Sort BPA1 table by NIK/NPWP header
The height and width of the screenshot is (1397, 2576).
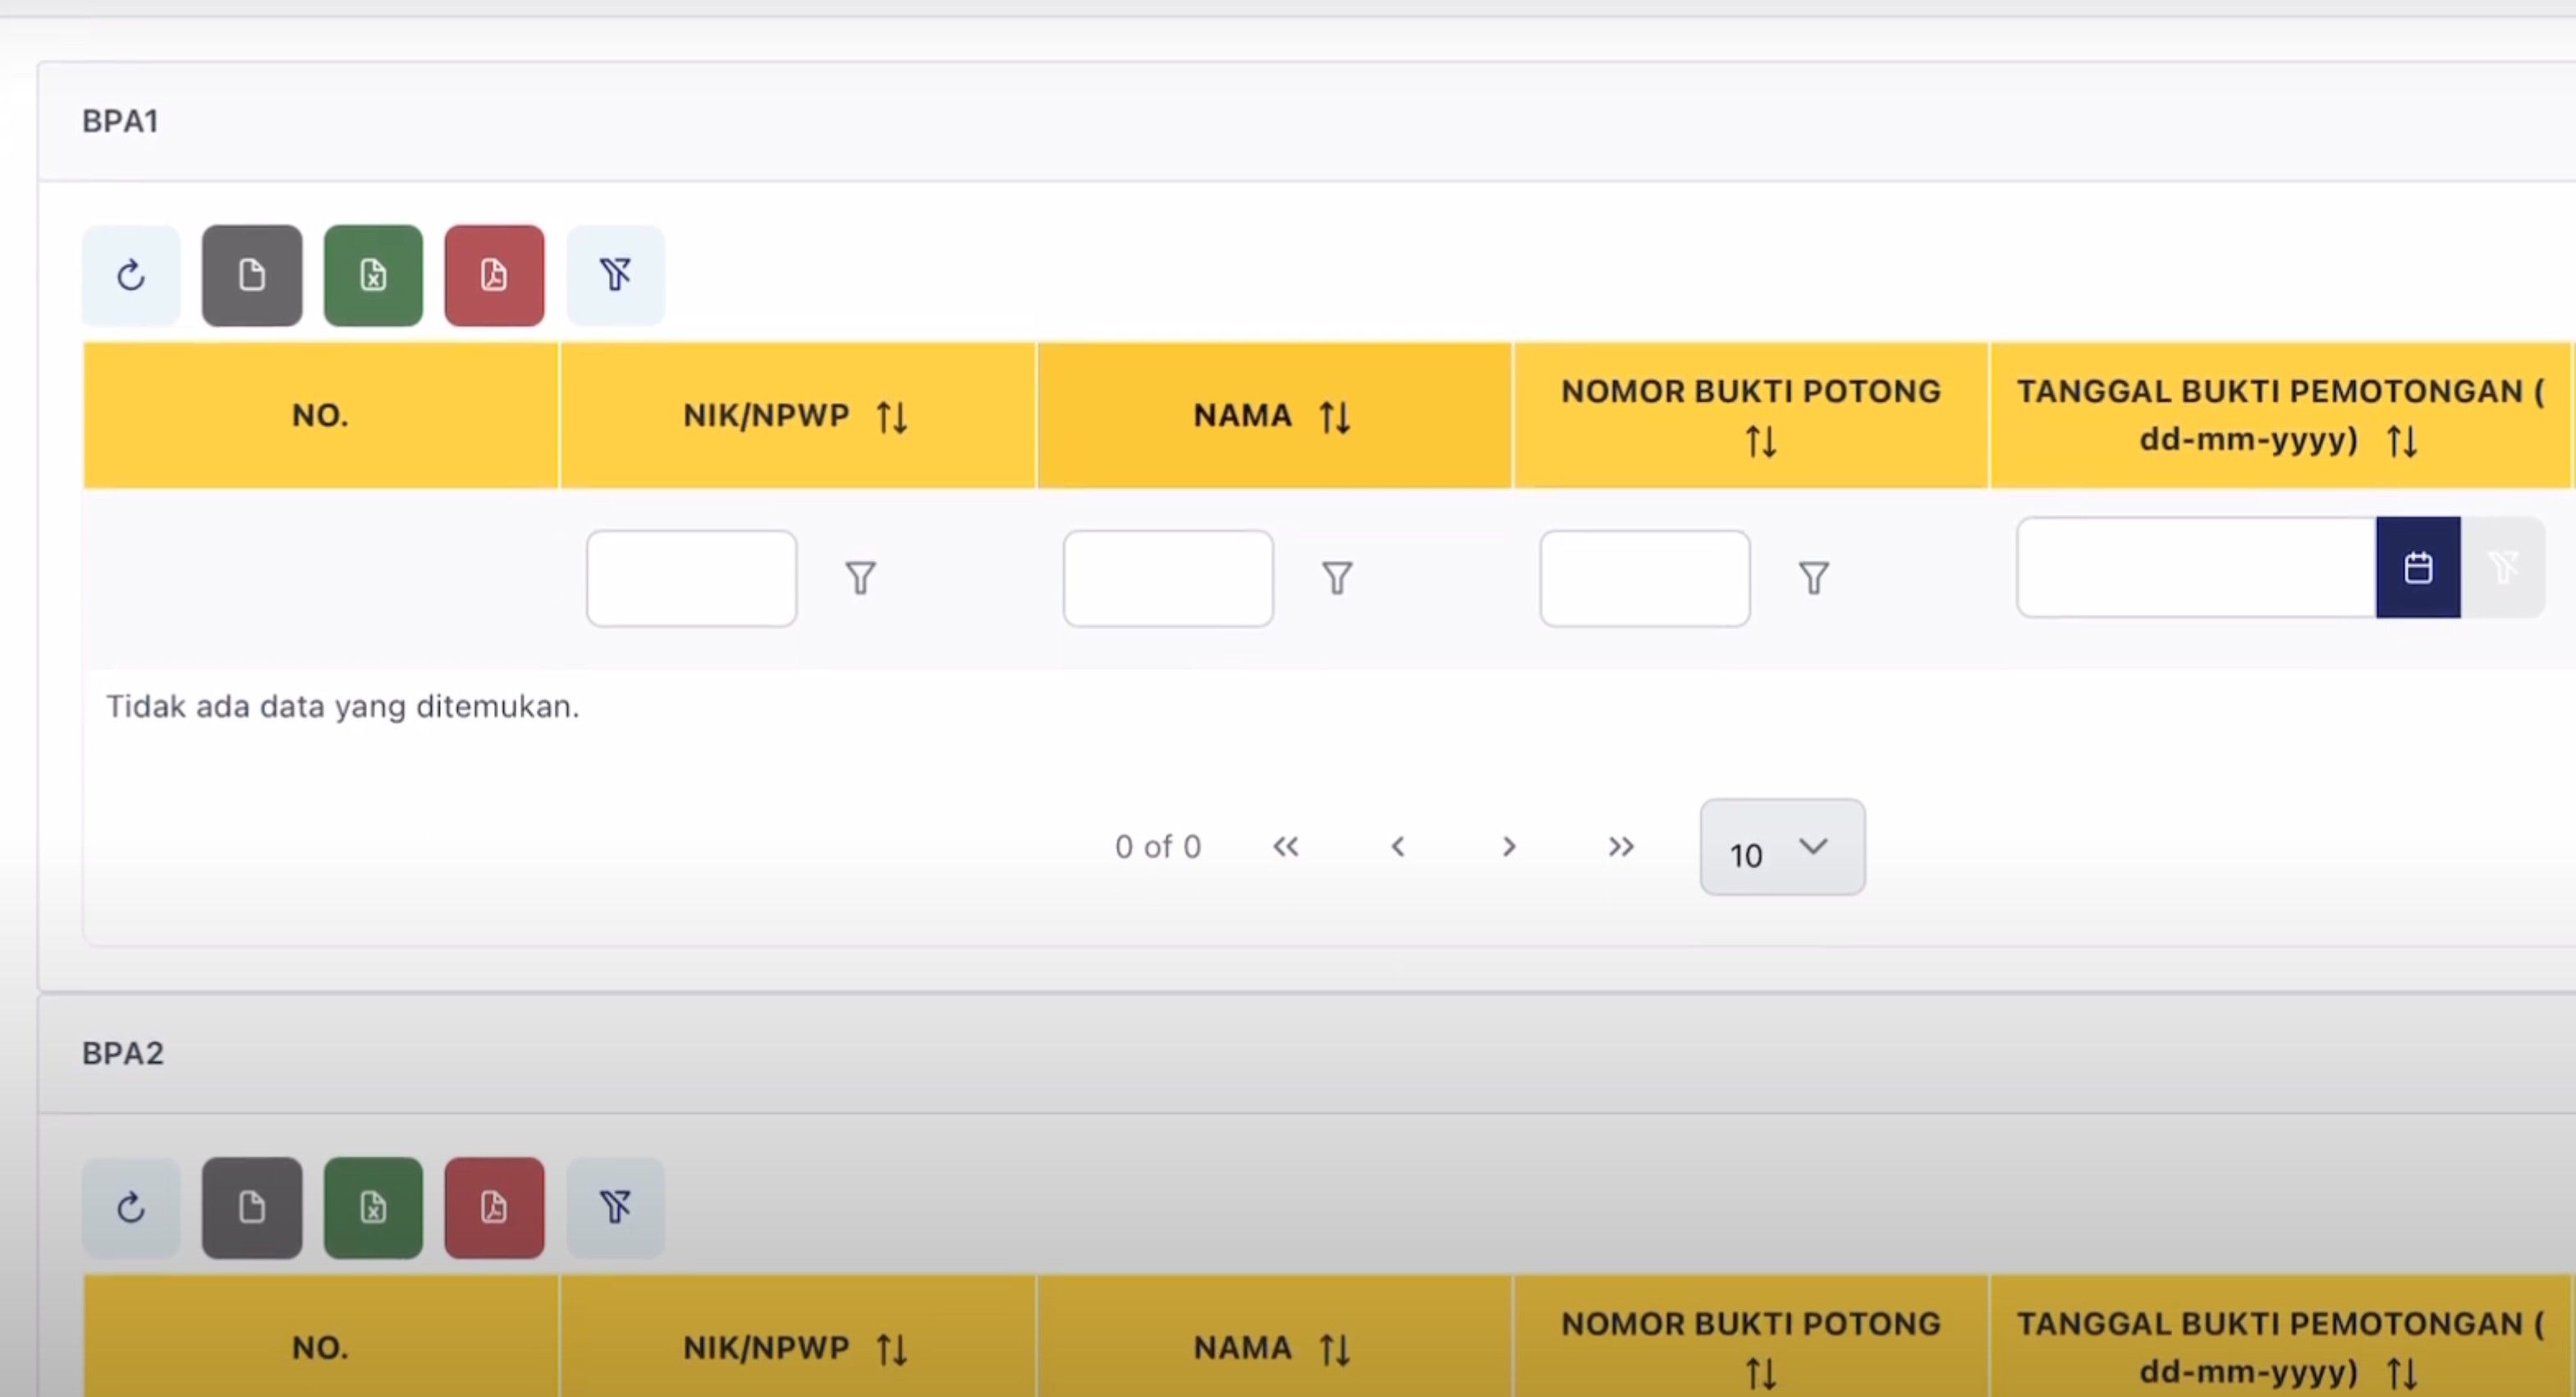796,416
